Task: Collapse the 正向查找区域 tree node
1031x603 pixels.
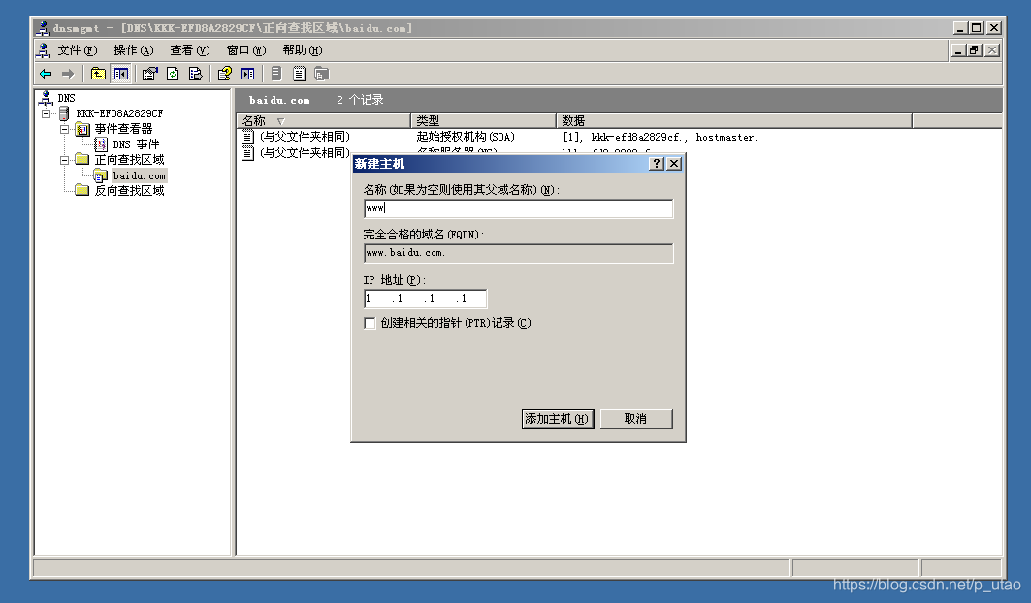Action: point(64,160)
